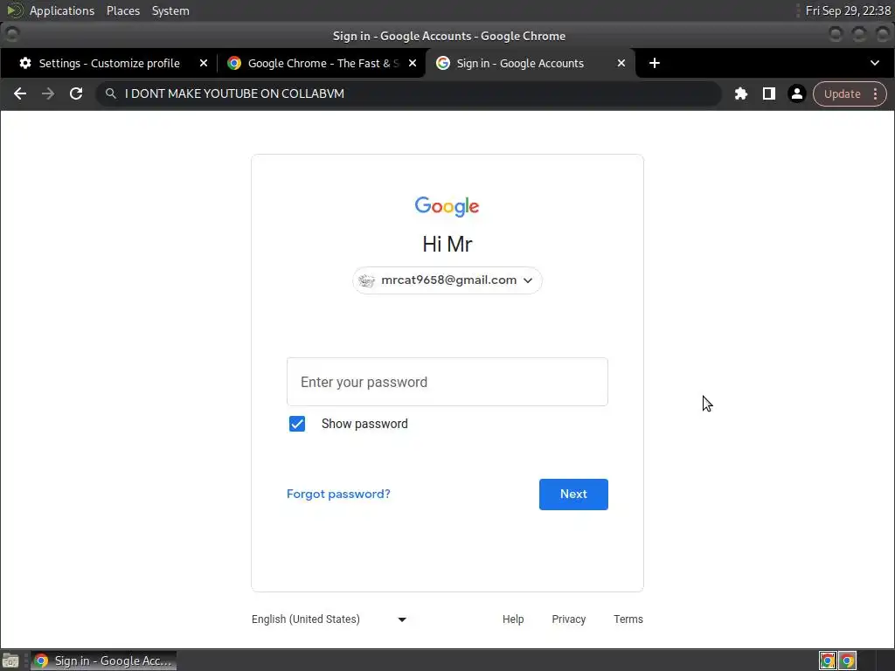Open the System menu
This screenshot has width=895, height=671.
pos(170,10)
